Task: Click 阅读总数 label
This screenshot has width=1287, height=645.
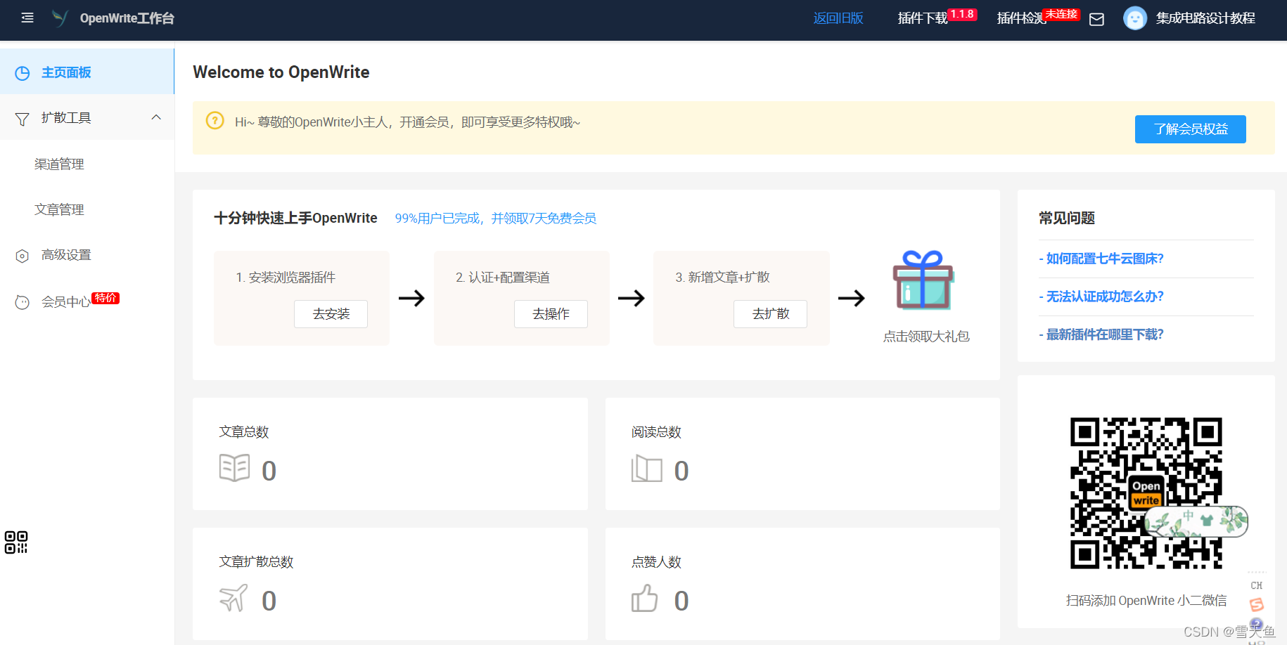Action: pyautogui.click(x=656, y=432)
